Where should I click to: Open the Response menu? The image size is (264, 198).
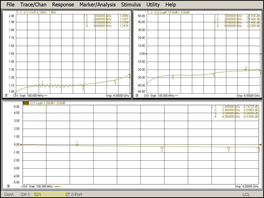point(63,5)
